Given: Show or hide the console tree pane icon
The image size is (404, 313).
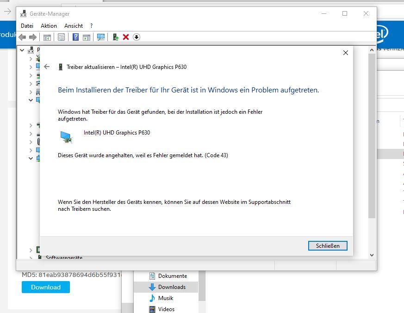Looking at the screenshot, I should coord(47,37).
